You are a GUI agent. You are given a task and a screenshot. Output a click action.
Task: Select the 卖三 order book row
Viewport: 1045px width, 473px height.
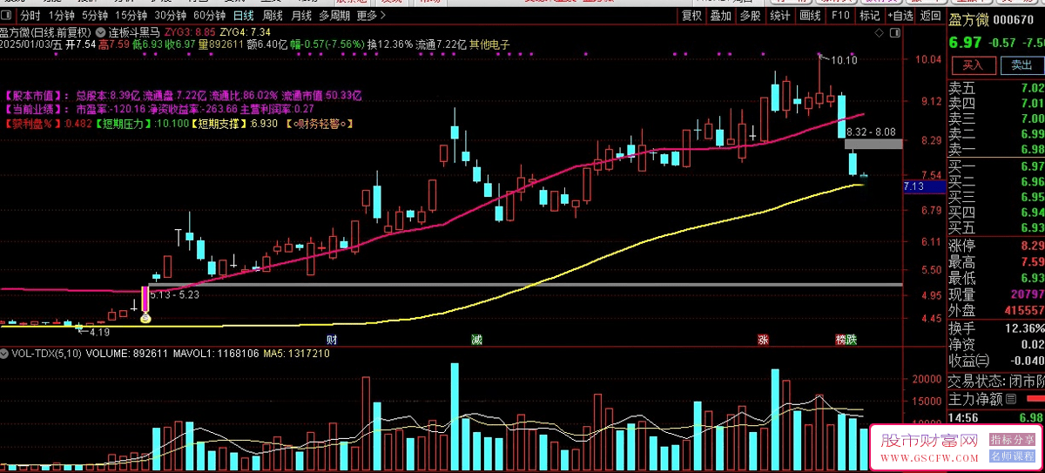point(996,118)
